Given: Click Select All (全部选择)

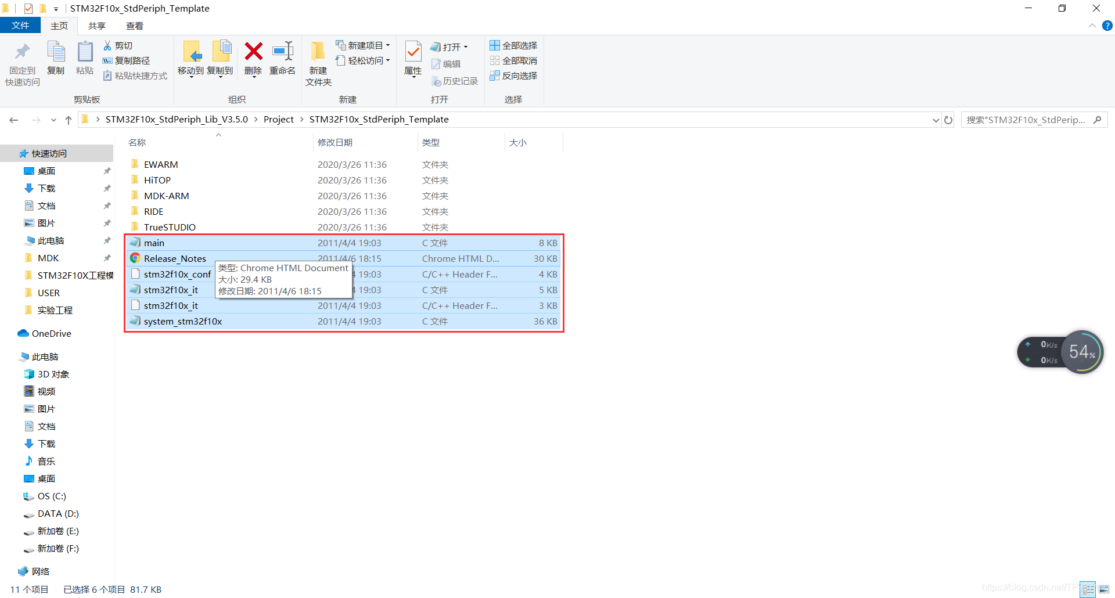Looking at the screenshot, I should pyautogui.click(x=513, y=45).
